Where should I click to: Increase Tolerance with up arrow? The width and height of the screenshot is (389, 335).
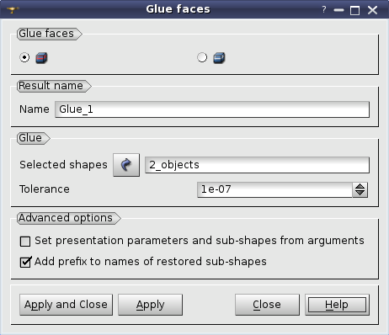pyautogui.click(x=360, y=187)
